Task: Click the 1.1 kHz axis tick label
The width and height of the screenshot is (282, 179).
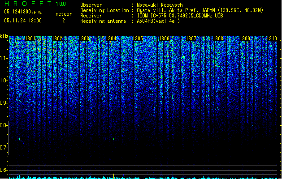Action: tap(4, 58)
